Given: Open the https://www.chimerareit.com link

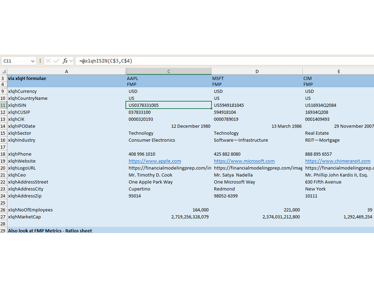Looking at the screenshot, I should [338, 161].
